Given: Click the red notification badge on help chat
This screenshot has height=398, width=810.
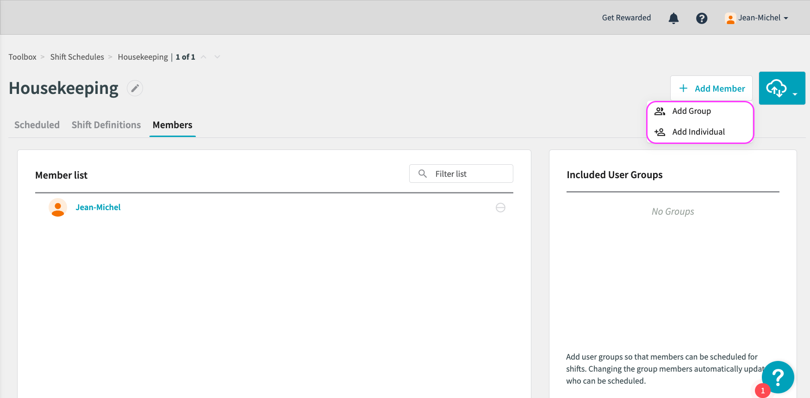Looking at the screenshot, I should [763, 391].
